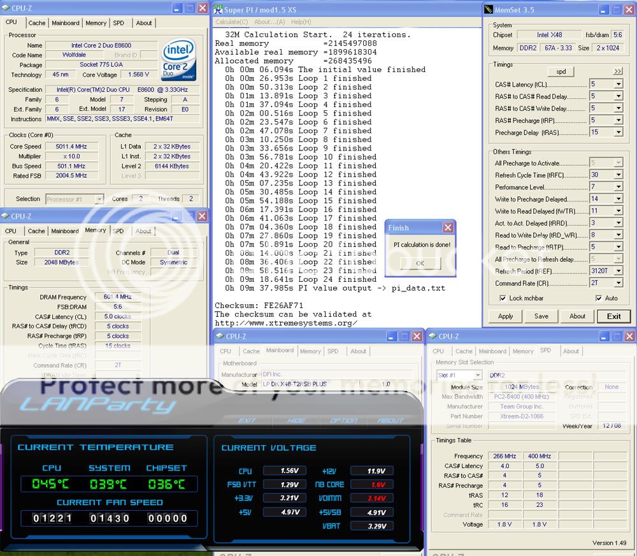Toggle the Auto checkbox in MemSet
This screenshot has height=556, width=637.
(x=598, y=298)
